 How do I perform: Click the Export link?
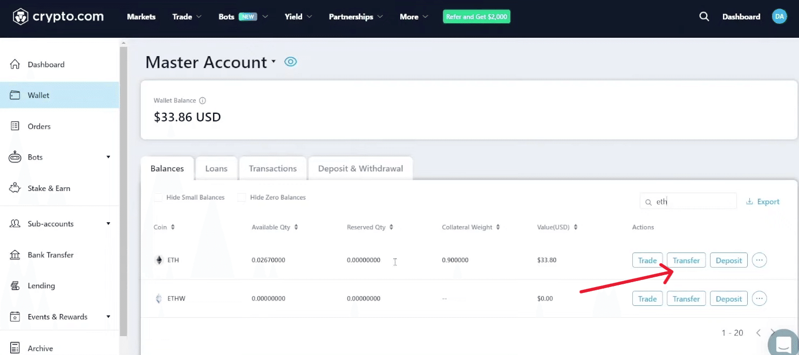[x=763, y=202]
